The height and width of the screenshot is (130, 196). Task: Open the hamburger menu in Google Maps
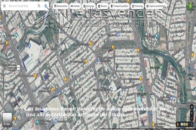coord(4,6)
